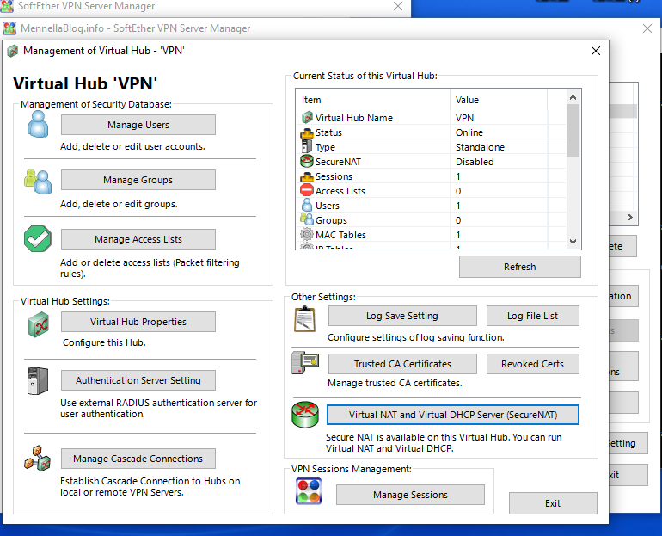The image size is (662, 536).
Task: Open Manage Cascade Connections
Action: [x=138, y=459]
